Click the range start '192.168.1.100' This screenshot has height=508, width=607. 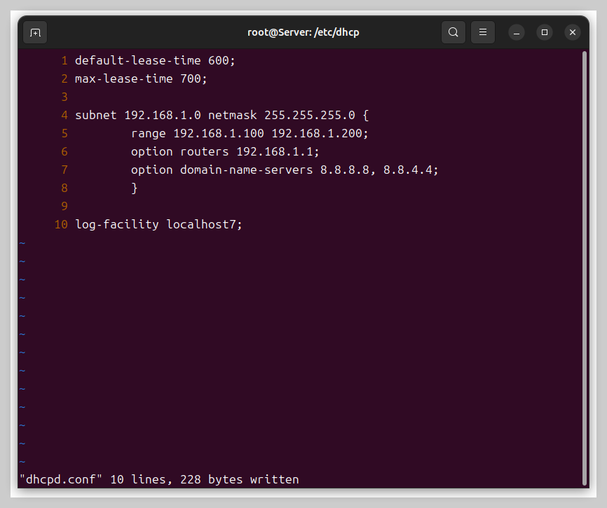pyautogui.click(x=218, y=133)
